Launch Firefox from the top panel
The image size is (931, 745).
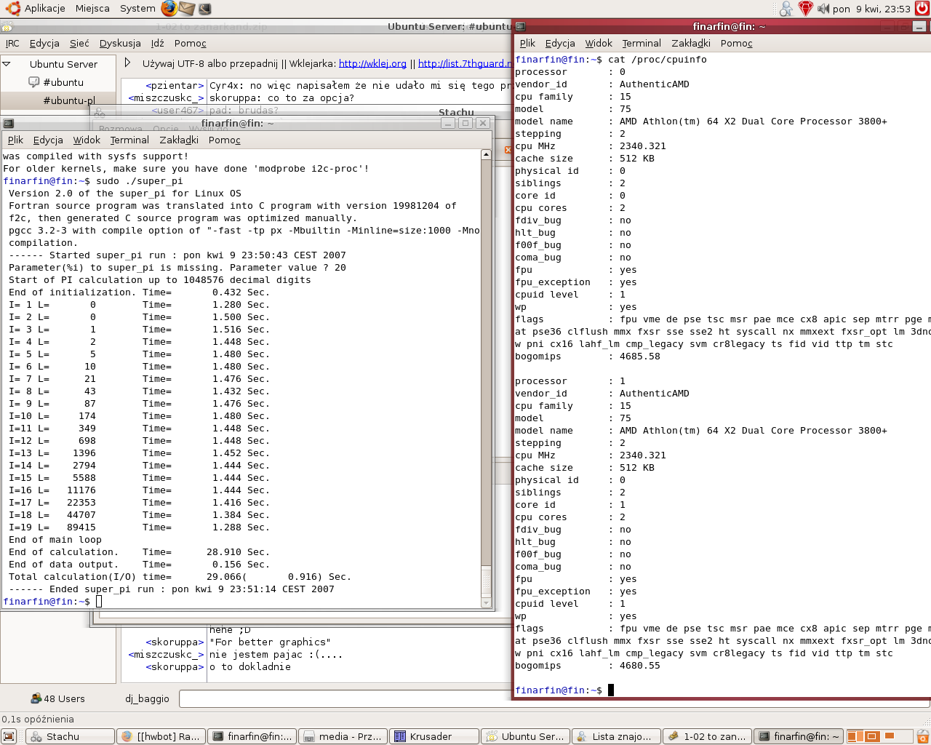[169, 9]
